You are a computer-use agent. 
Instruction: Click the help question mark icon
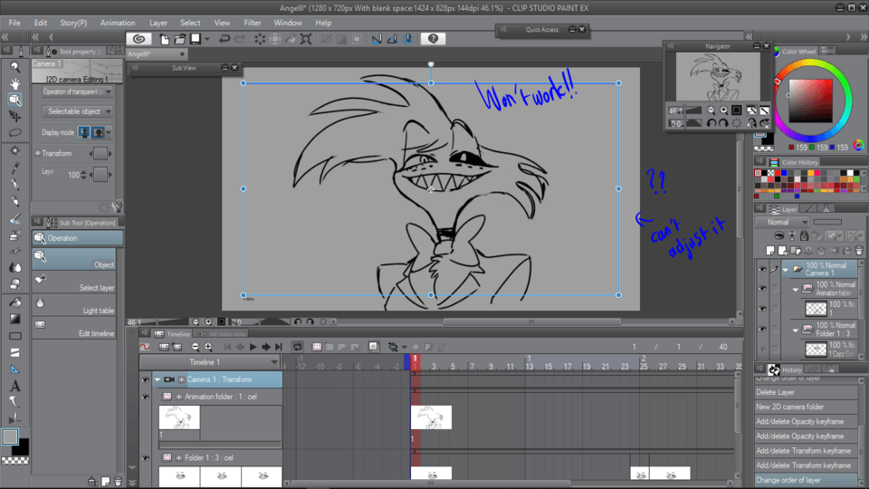click(x=433, y=39)
